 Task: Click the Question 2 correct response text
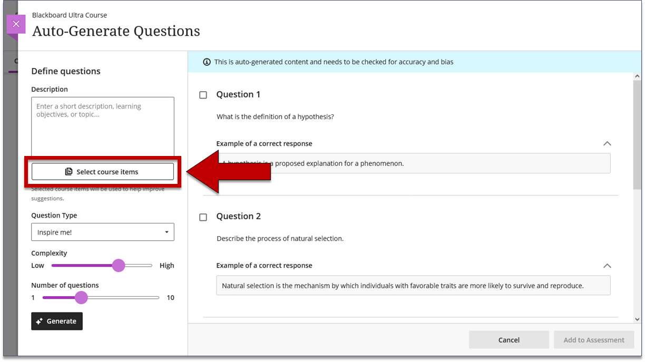click(403, 286)
